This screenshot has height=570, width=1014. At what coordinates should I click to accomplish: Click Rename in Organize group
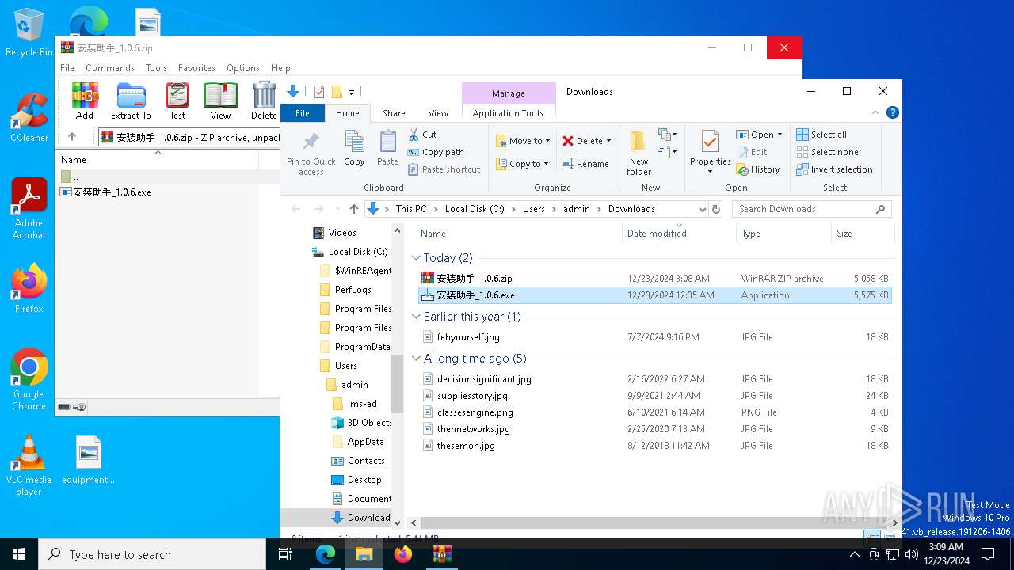585,164
